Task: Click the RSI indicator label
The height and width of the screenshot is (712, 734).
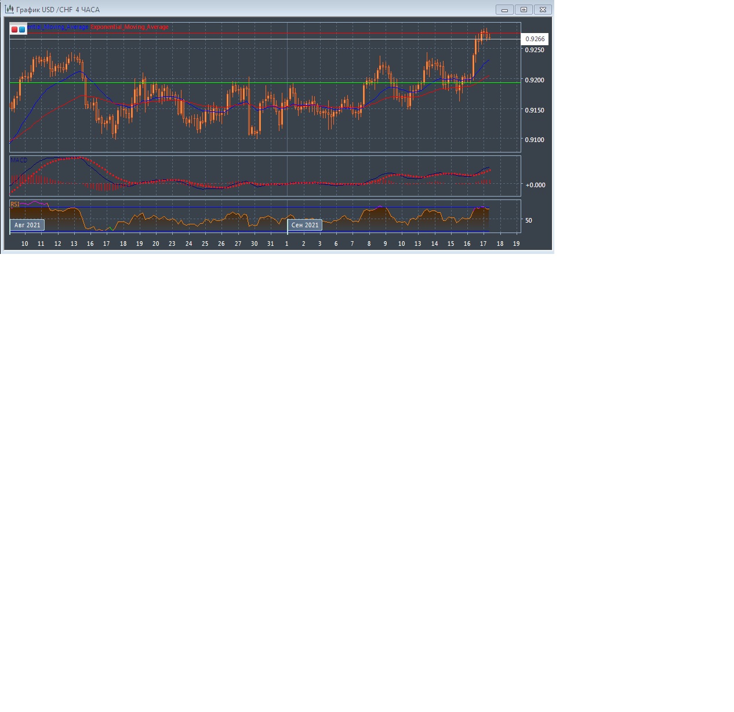Action: tap(15, 204)
